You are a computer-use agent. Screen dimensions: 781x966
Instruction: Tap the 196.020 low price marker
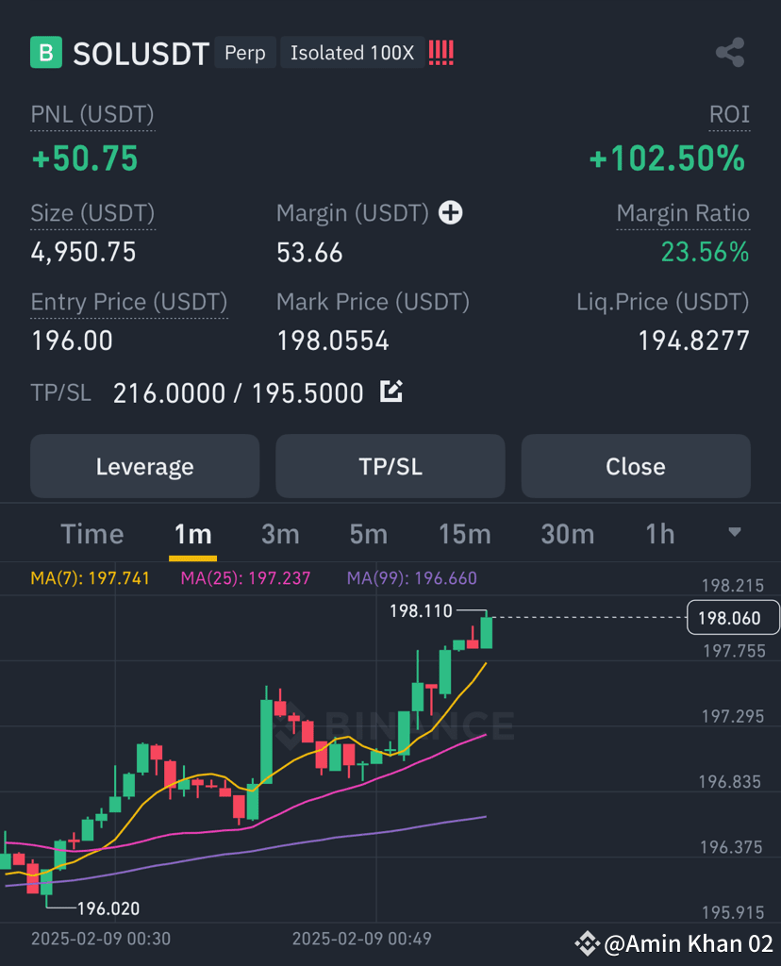click(x=108, y=908)
